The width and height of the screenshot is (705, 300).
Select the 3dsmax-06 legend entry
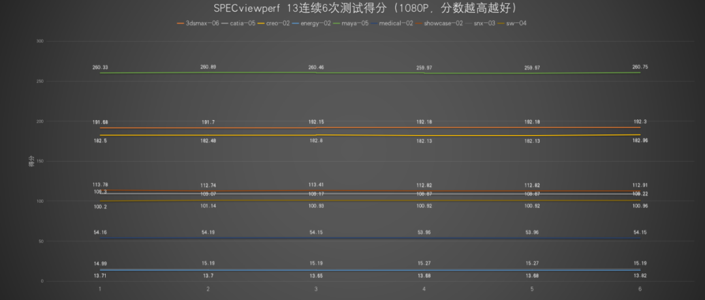198,23
